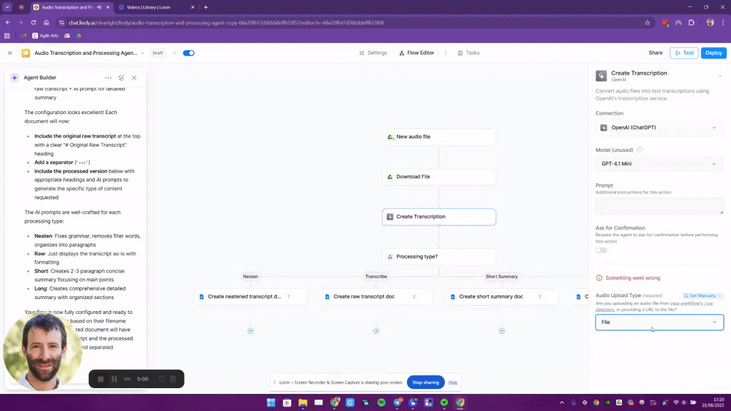Open the hamburger menu beside the agent name

10,53
